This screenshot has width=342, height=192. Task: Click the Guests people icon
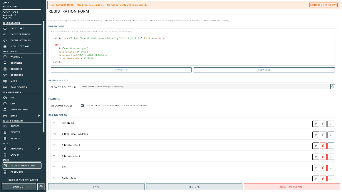tap(5, 126)
